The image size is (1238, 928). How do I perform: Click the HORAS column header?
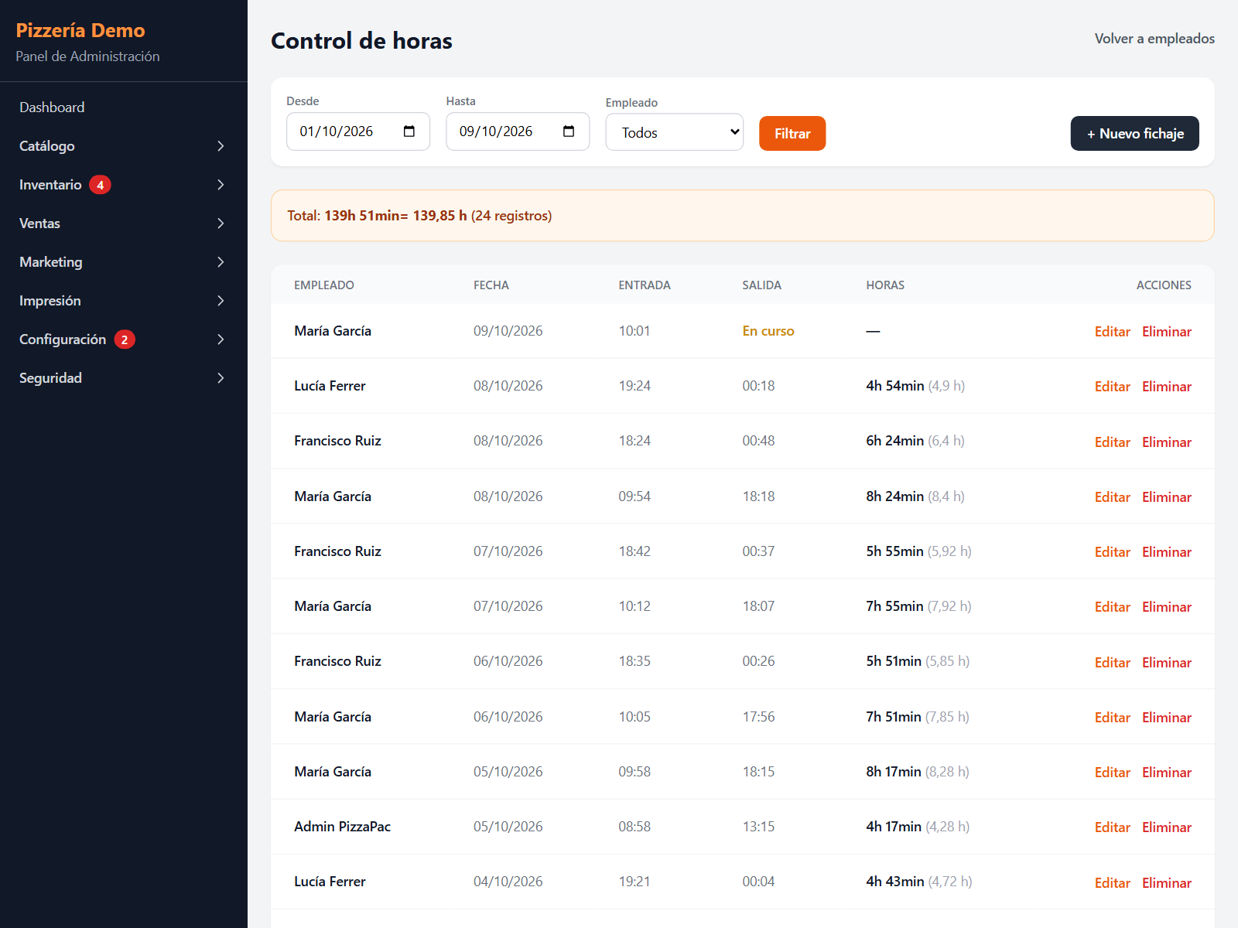[x=885, y=285]
